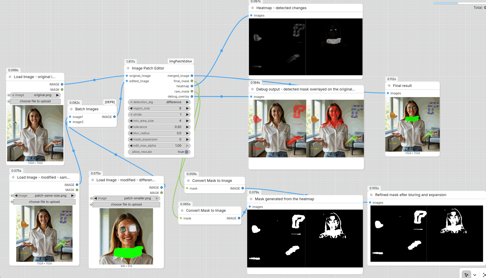The image size is (486, 278).
Task: Increase region_size with its right arrow
Action: 187,109
